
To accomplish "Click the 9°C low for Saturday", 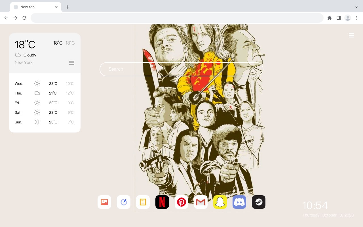I will [71, 112].
